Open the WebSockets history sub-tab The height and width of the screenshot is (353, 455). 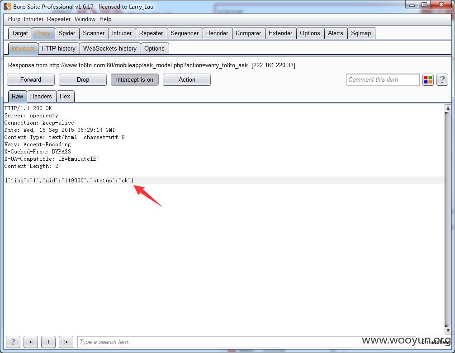pyautogui.click(x=110, y=49)
